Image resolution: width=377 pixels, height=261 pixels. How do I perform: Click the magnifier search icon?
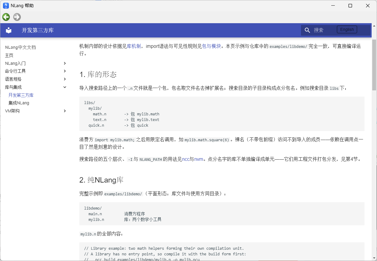click(x=307, y=30)
